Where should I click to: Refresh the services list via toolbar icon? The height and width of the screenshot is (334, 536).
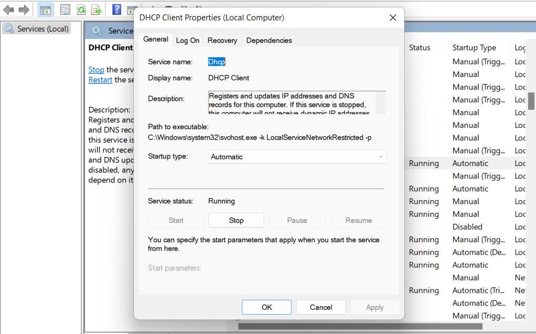(80, 9)
